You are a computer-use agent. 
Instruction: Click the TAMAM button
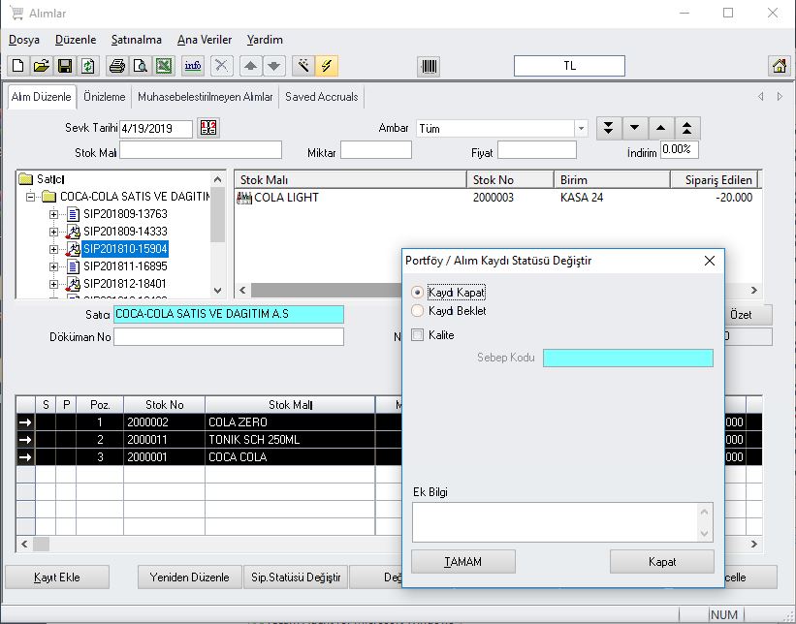[x=463, y=562]
